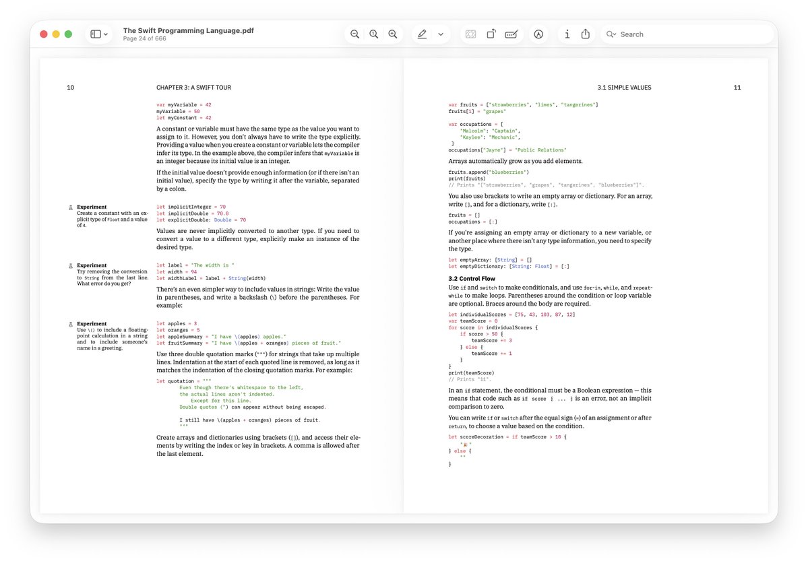Click the CHAPTER 3: A SWIFT TOUR header
808x563 pixels.
[194, 88]
